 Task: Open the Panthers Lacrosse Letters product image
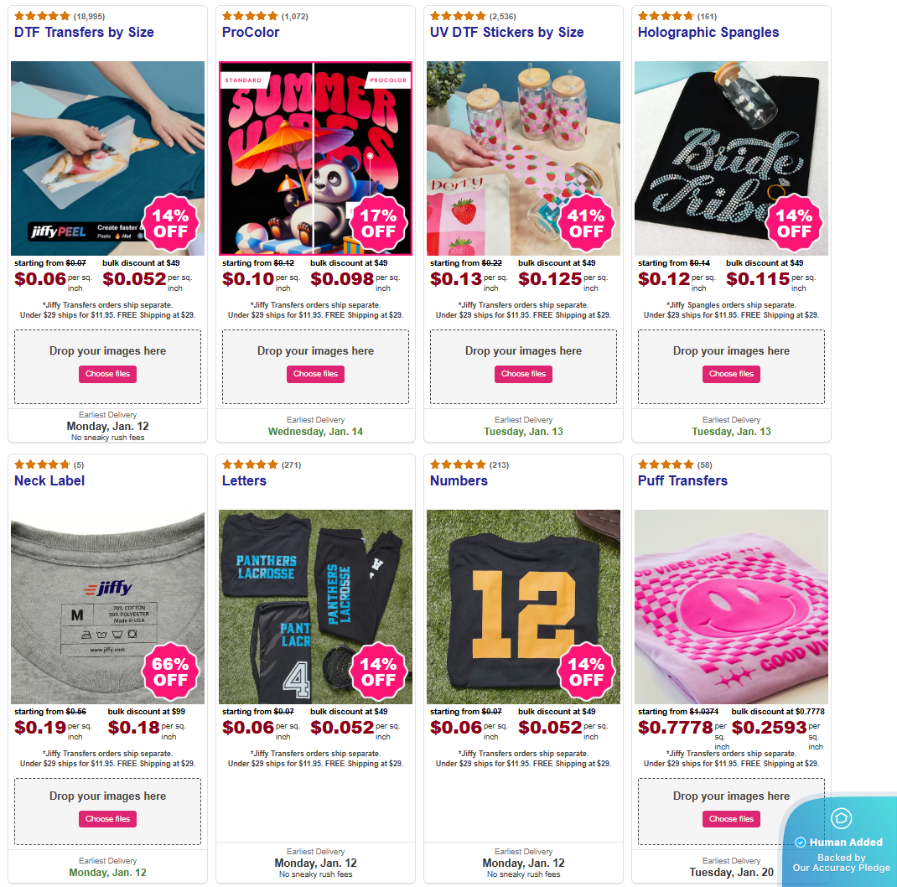315,606
